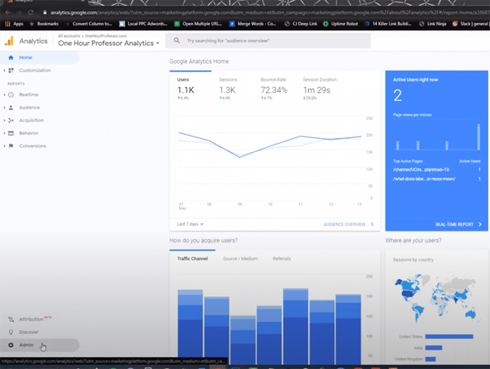Expand the Realtime reports section arrow
The width and height of the screenshot is (490, 369).
4,95
